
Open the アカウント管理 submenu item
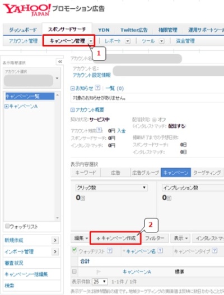coord(23,41)
